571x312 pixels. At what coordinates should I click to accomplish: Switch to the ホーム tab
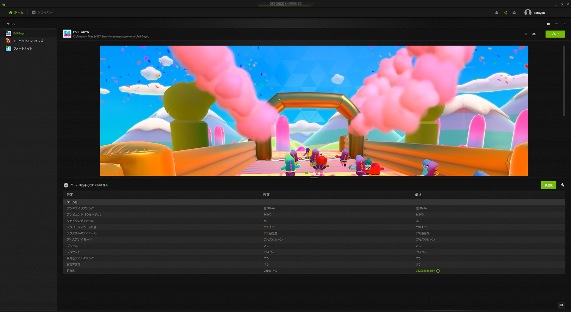pyautogui.click(x=16, y=12)
